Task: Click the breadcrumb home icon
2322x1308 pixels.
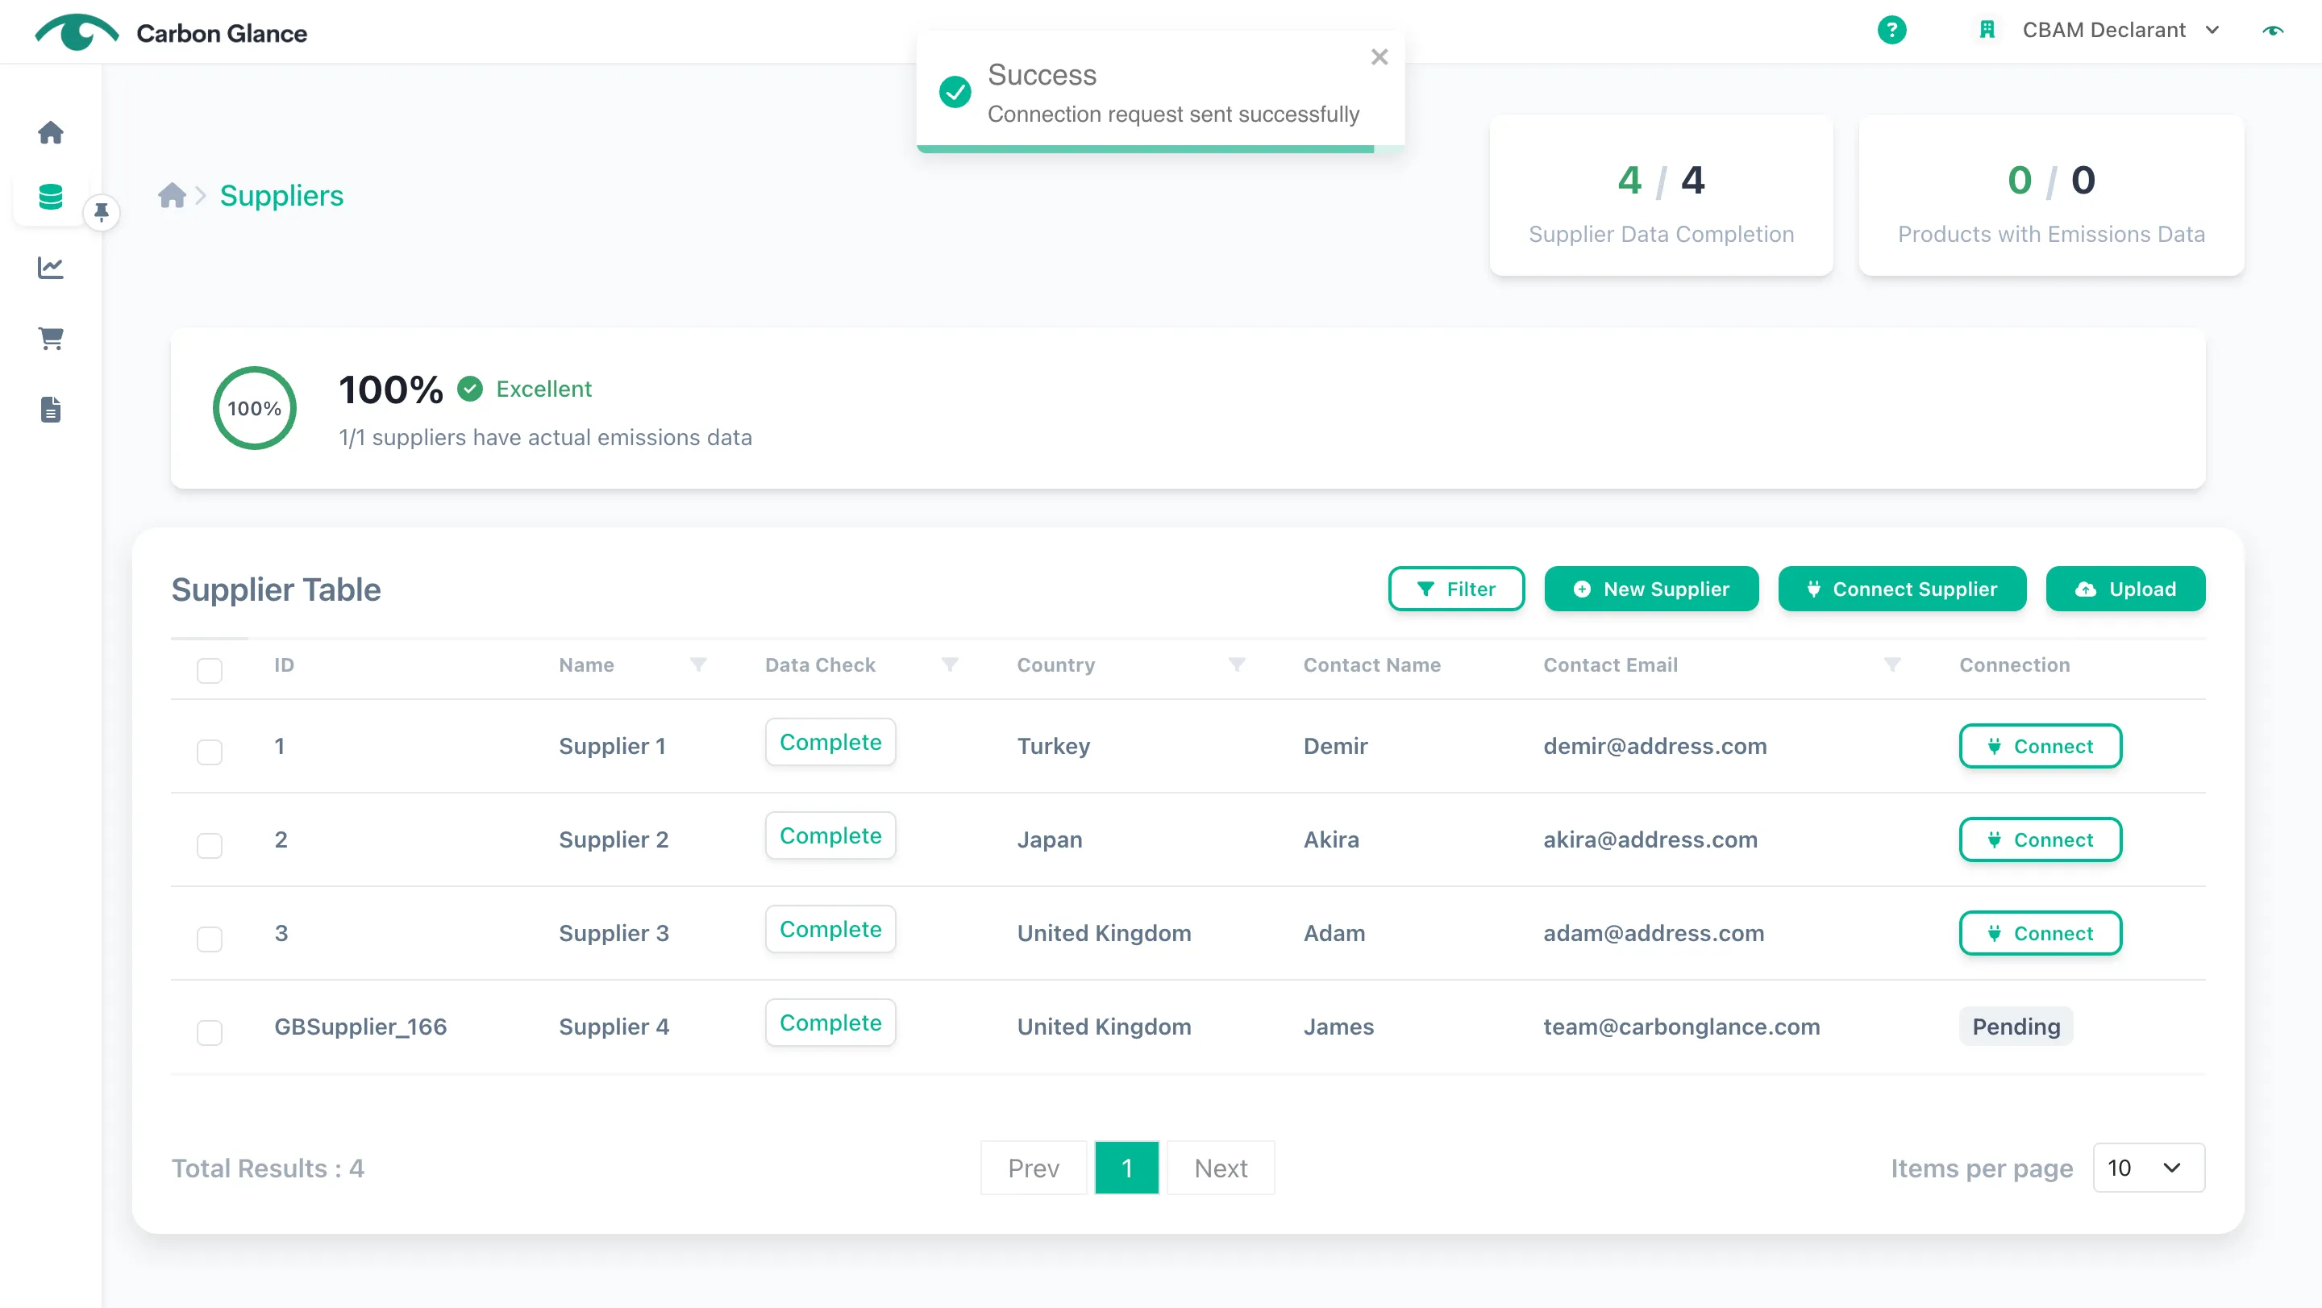Action: pos(171,194)
